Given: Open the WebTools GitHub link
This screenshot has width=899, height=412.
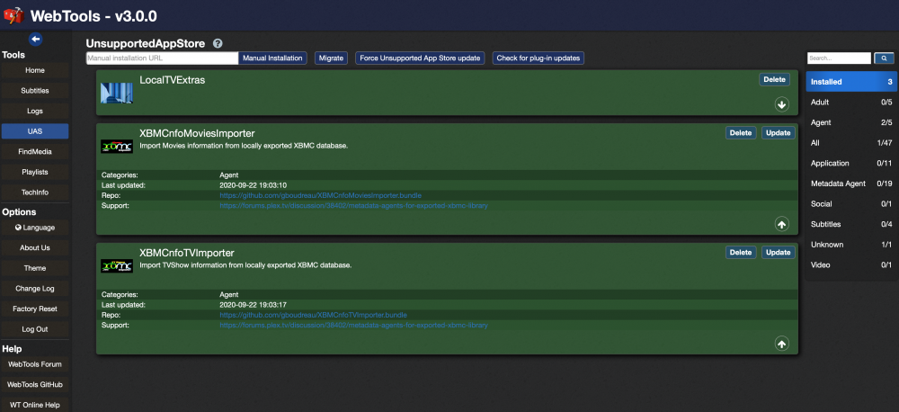Looking at the screenshot, I should [x=35, y=384].
